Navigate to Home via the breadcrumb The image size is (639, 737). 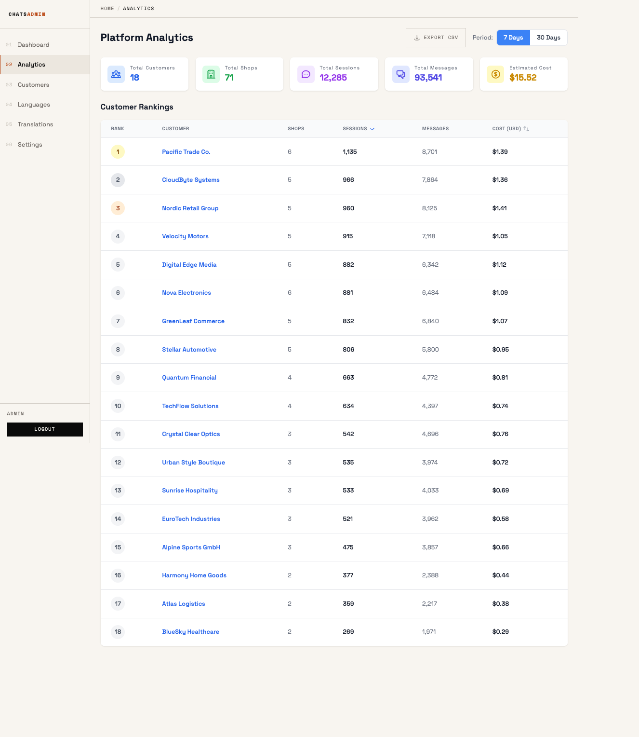coord(107,8)
